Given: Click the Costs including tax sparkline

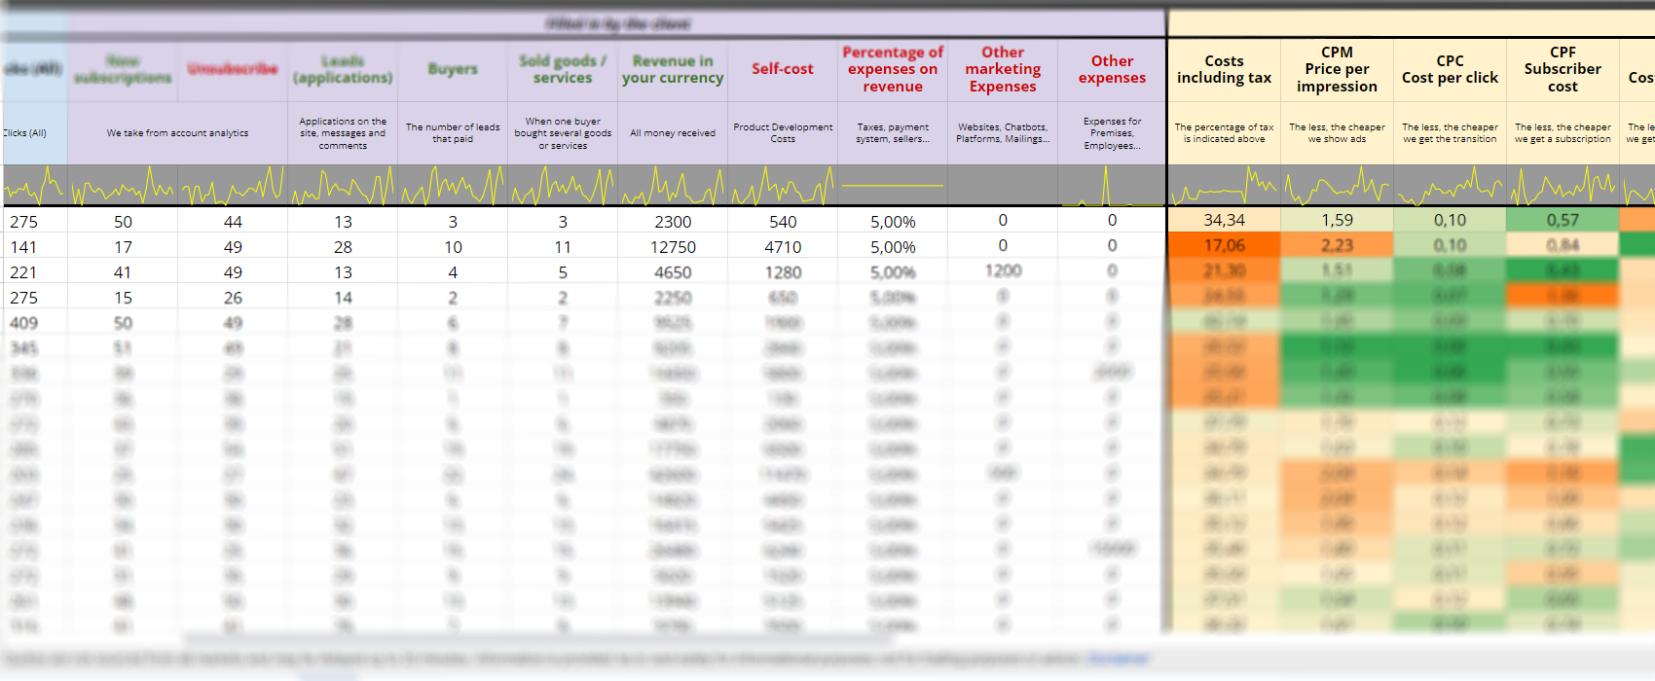Looking at the screenshot, I should (1224, 185).
